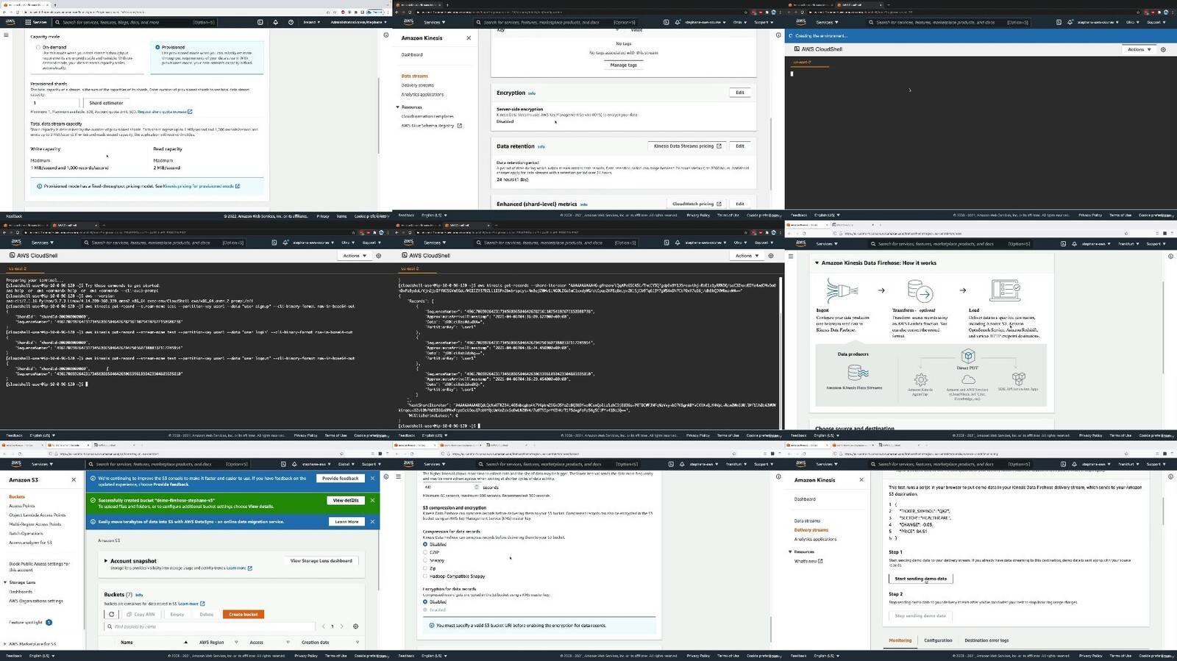Choose Zip compression for data records
This screenshot has height=661, width=1177.
pos(425,568)
